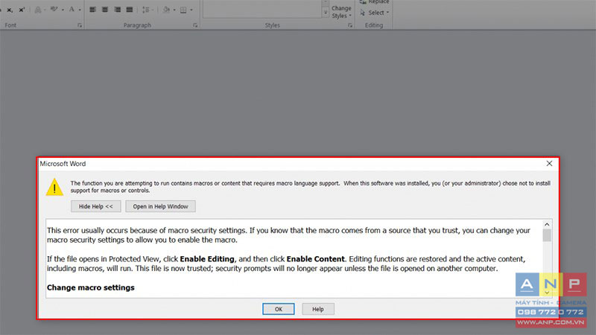Click the 'Microsoft Word' dialog title

pos(63,164)
